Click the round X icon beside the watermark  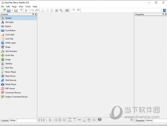132,120
